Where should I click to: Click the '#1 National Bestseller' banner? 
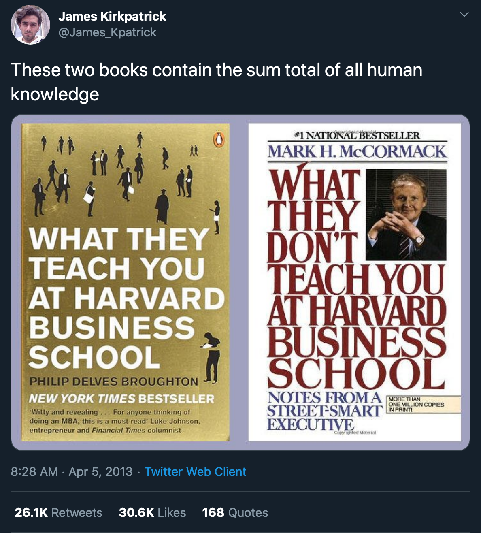pyautogui.click(x=357, y=135)
